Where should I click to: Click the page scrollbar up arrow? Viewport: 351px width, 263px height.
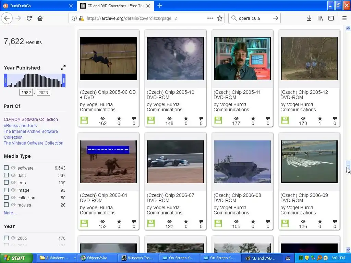[348, 28]
